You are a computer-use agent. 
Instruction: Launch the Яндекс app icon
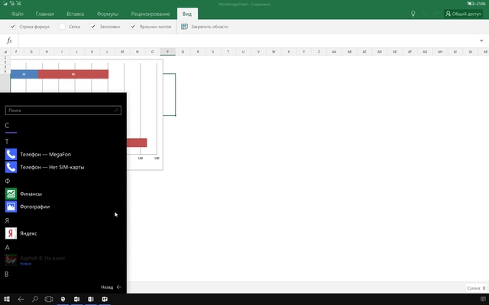(x=11, y=233)
